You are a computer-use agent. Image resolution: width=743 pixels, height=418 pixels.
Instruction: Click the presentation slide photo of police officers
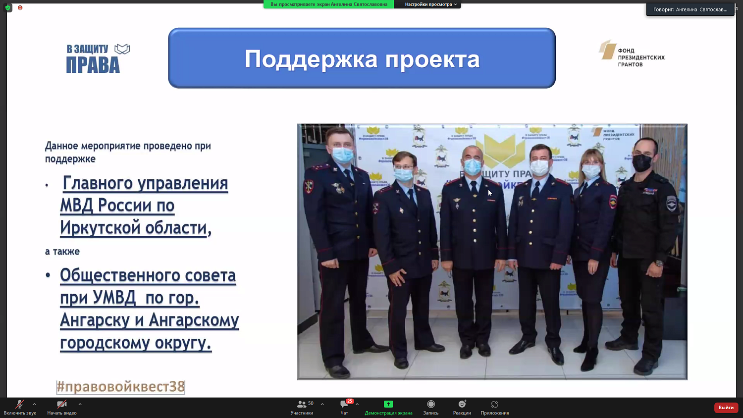(x=492, y=252)
